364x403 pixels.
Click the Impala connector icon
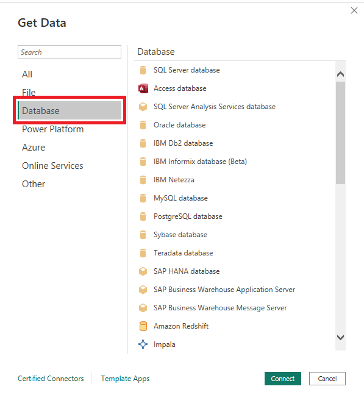pyautogui.click(x=143, y=344)
